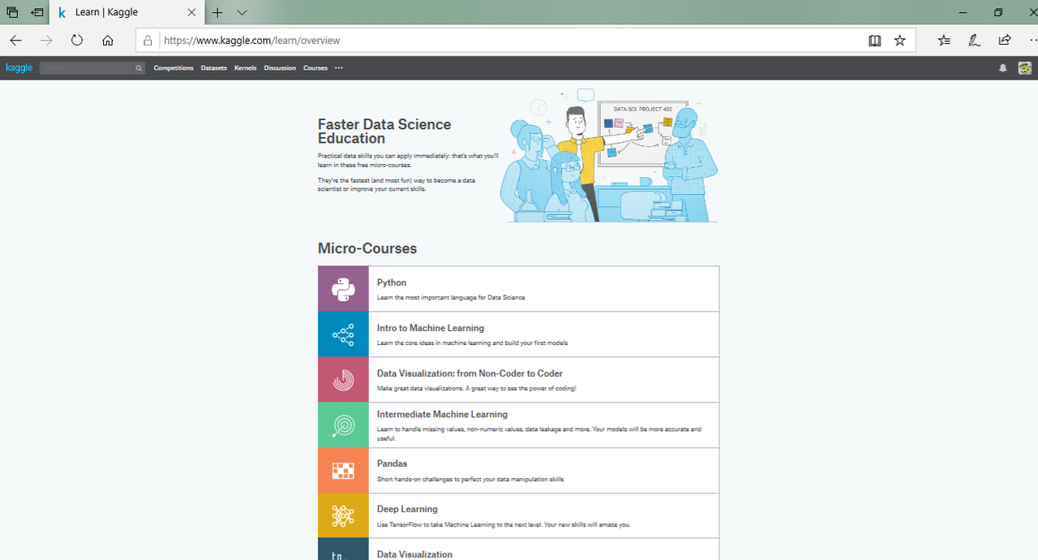Select Courses in the nav bar
1038x560 pixels.
[x=315, y=68]
